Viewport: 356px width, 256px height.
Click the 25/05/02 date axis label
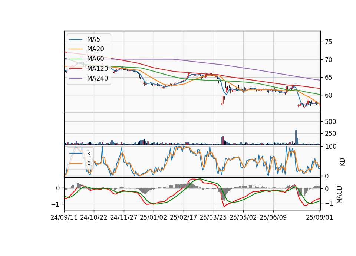[243, 217]
